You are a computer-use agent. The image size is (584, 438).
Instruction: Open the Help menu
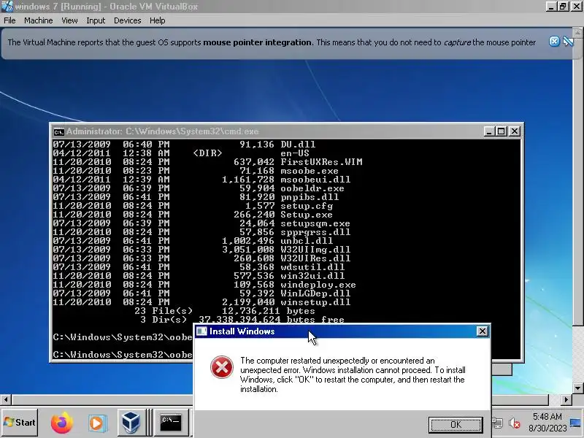157,20
